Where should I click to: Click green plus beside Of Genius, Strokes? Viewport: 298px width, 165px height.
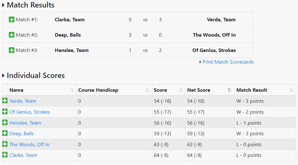tap(5, 112)
